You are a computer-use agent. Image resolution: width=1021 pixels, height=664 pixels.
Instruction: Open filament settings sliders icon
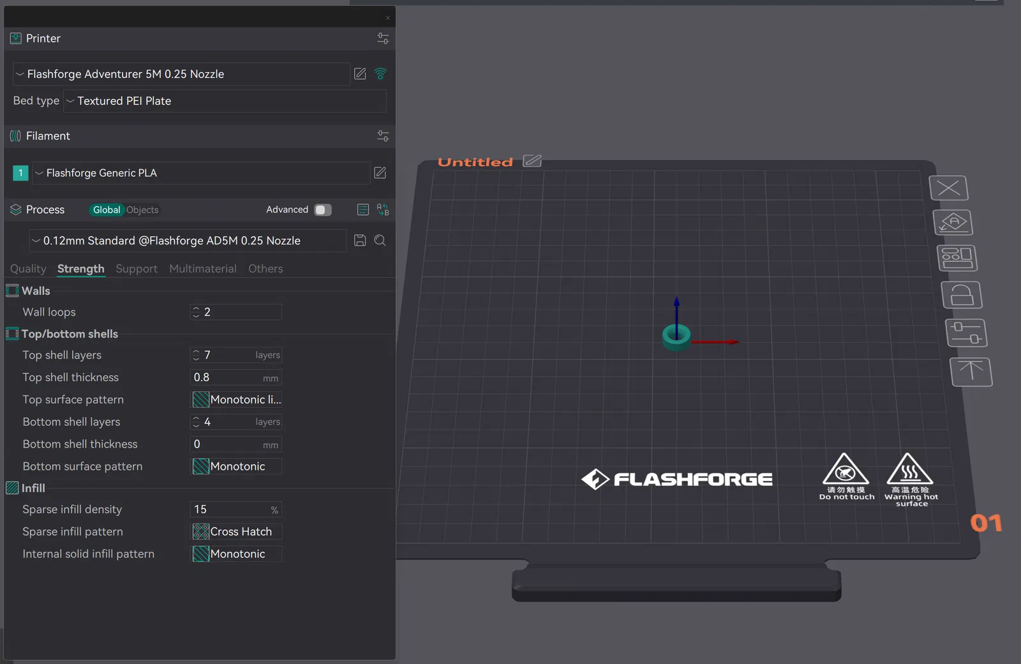(x=383, y=136)
